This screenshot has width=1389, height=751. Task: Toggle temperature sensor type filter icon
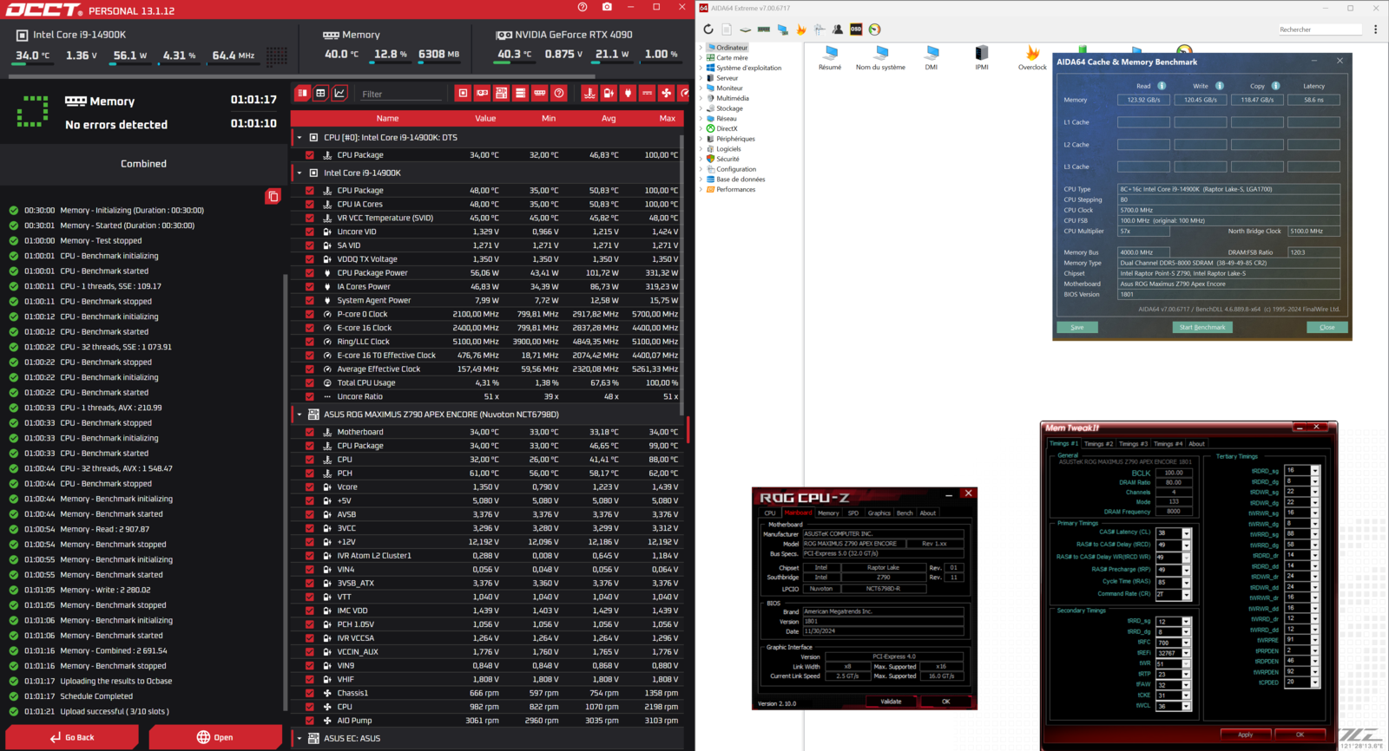pos(589,93)
